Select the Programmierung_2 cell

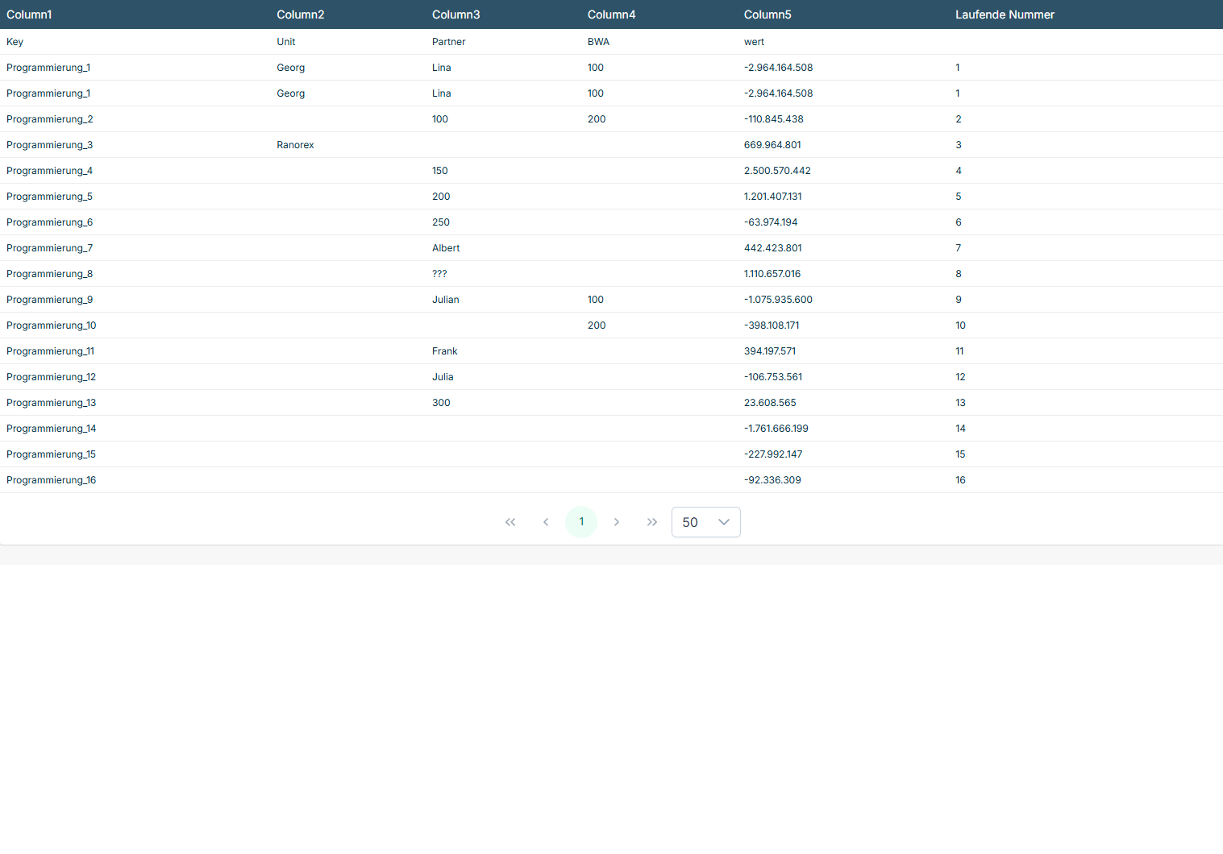pos(50,119)
